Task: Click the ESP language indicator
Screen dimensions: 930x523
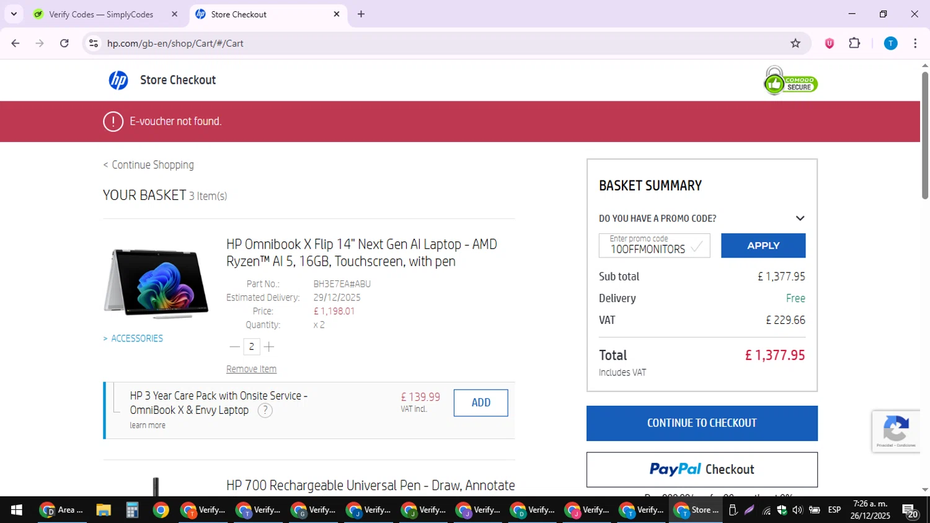Action: click(x=835, y=510)
